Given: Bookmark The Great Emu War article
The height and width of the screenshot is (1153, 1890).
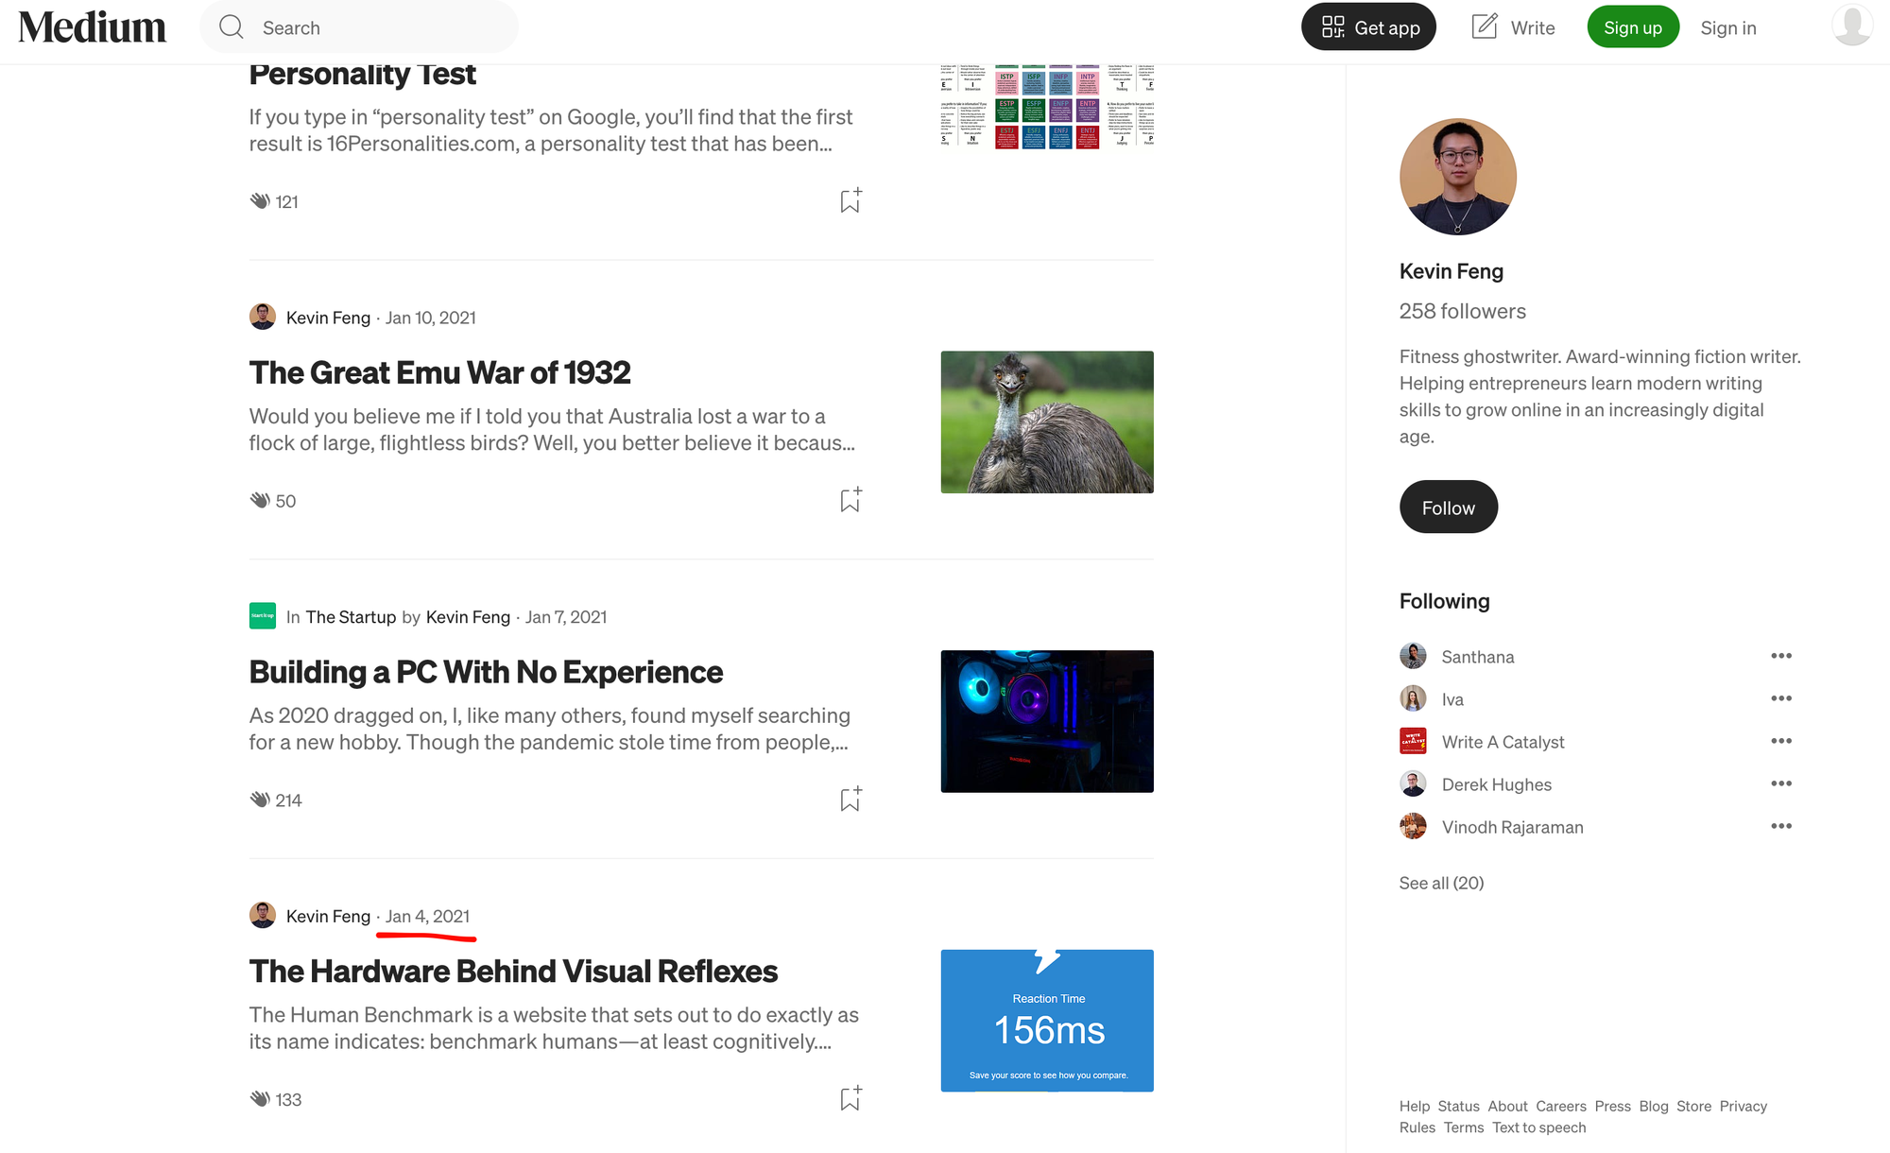Looking at the screenshot, I should pyautogui.click(x=850, y=500).
